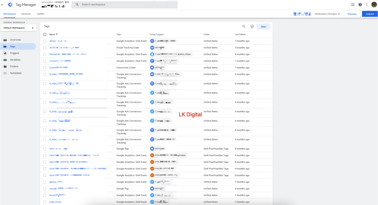Open Overview in the sidebar
The image size is (378, 205).
[15, 40]
